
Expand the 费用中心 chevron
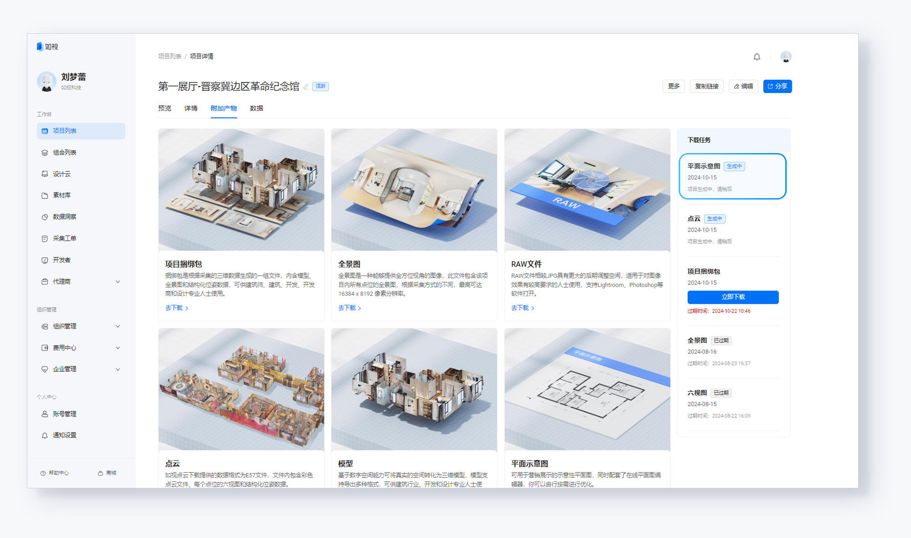pos(118,348)
